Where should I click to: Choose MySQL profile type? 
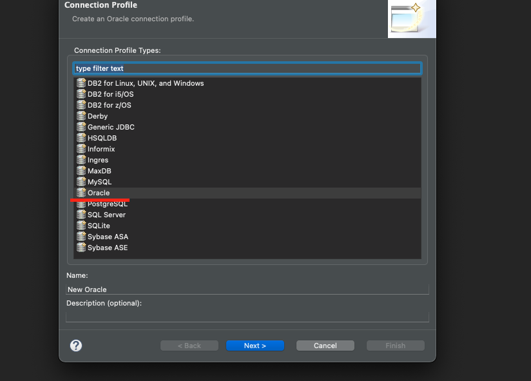pyautogui.click(x=99, y=182)
